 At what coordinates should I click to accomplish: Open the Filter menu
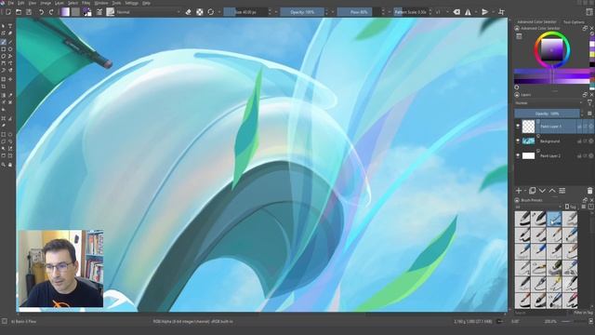[x=86, y=3]
